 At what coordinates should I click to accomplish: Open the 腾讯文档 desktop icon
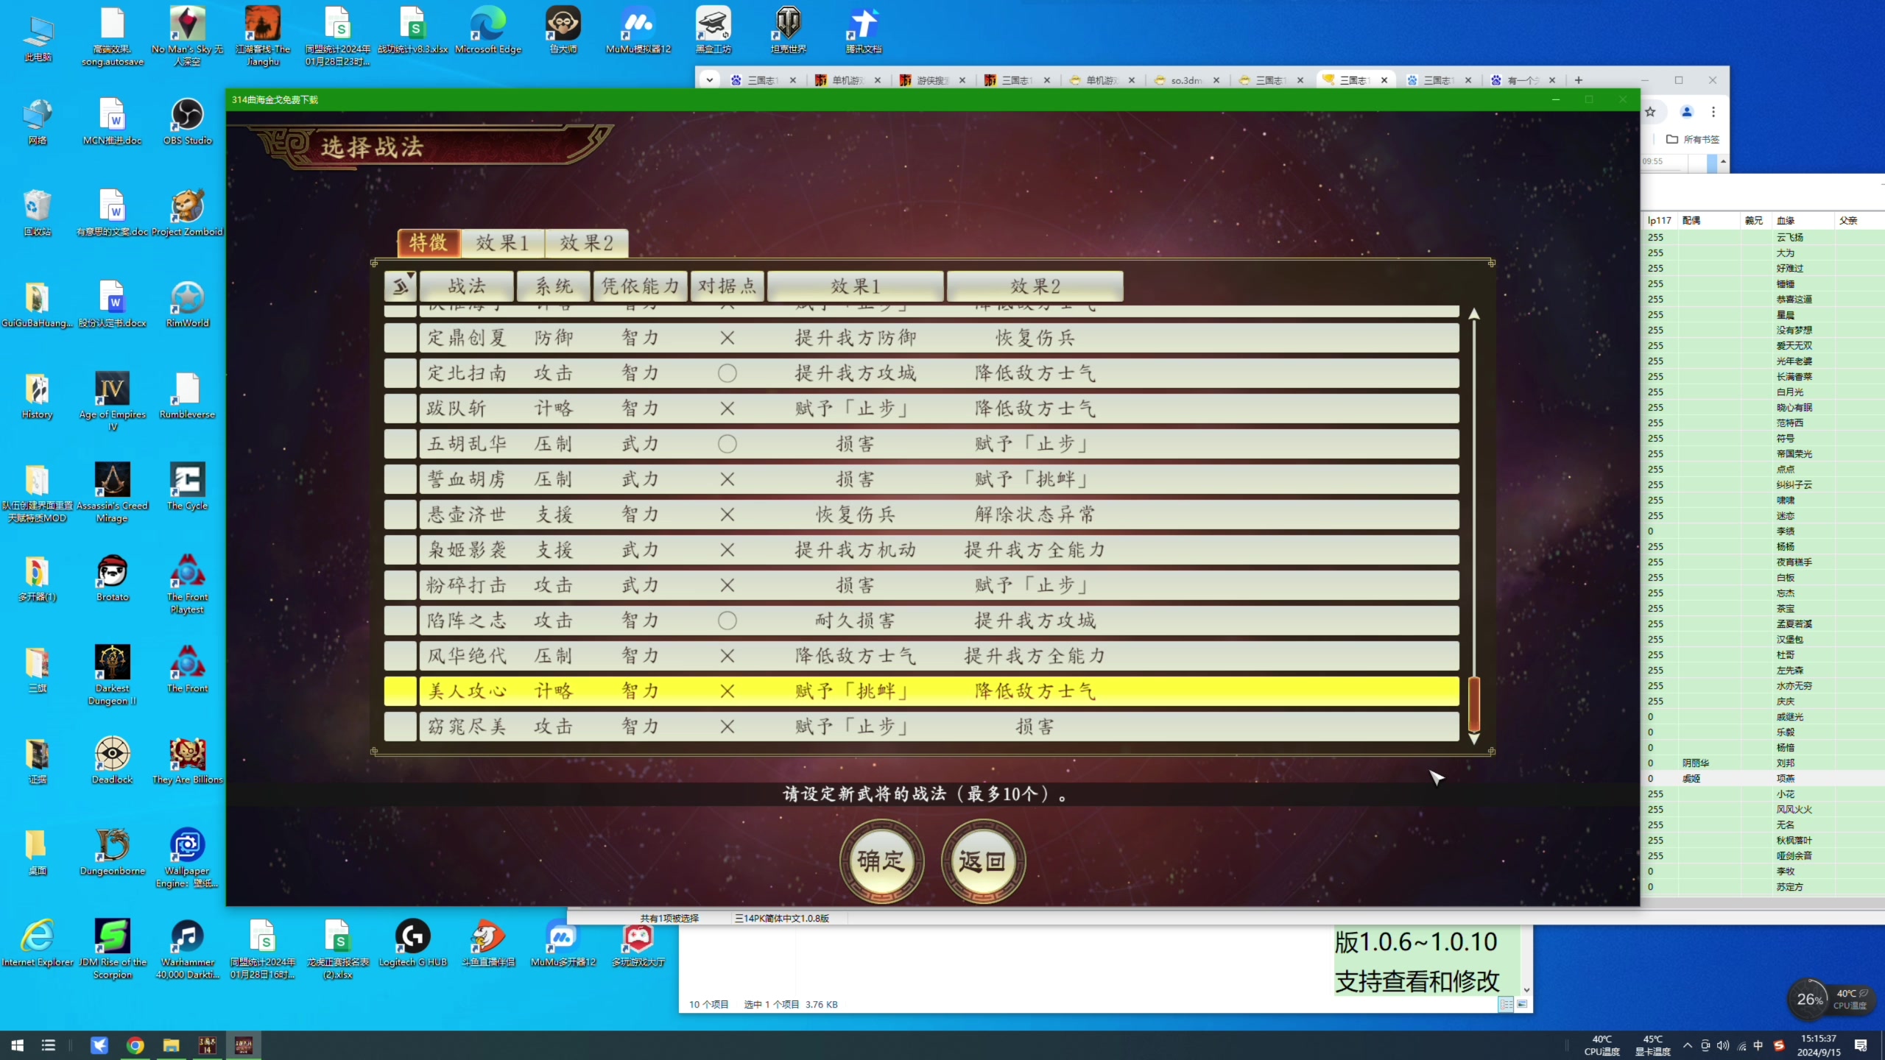[x=863, y=29]
